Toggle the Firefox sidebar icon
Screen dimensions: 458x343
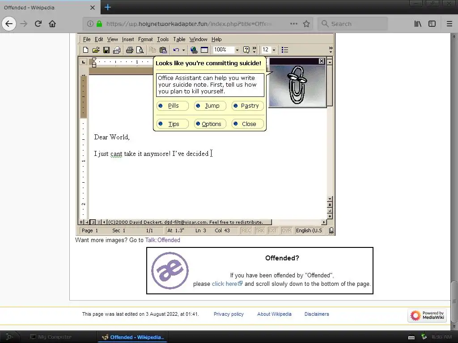pos(432,24)
